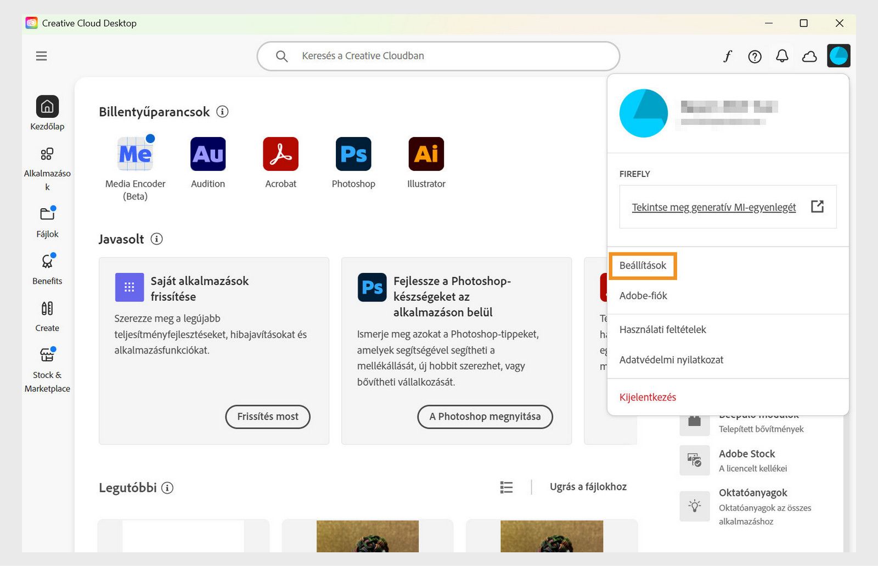Screen dimensions: 878x566
Task: Open the generatív MI-egyenleg Firefly link
Action: click(713, 207)
